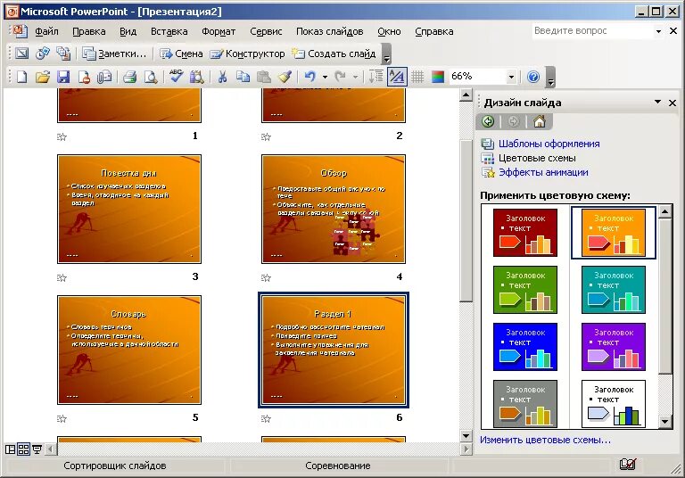Open the Заметки speaker notes button

(x=114, y=54)
